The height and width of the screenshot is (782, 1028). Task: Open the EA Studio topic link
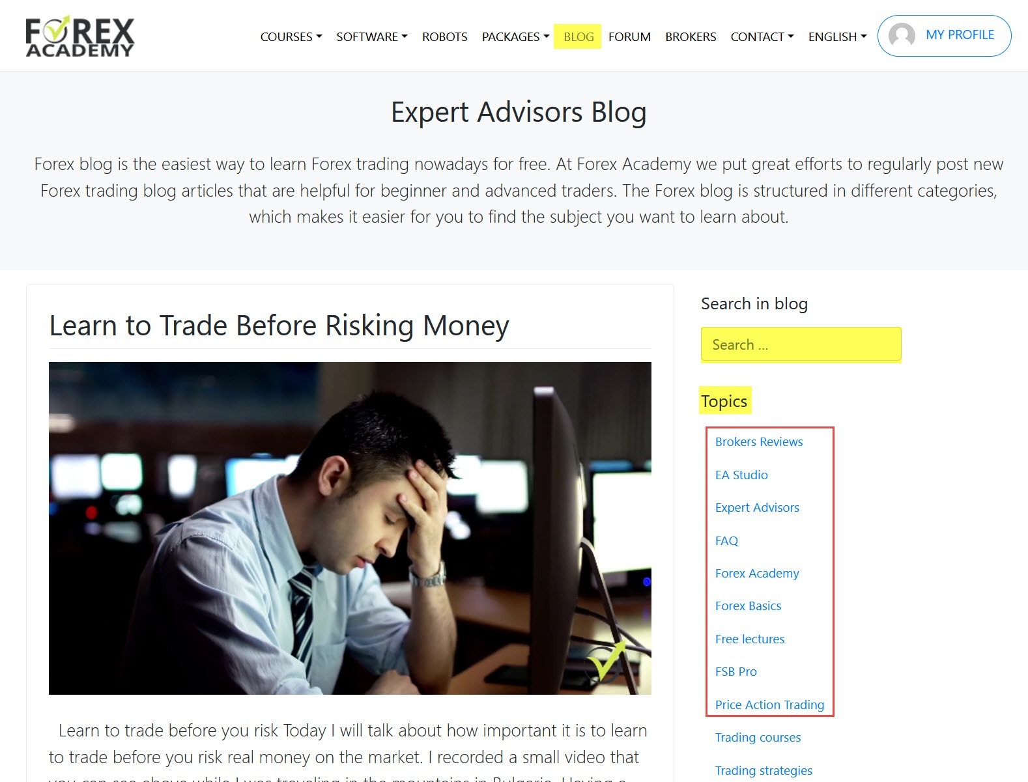741,475
